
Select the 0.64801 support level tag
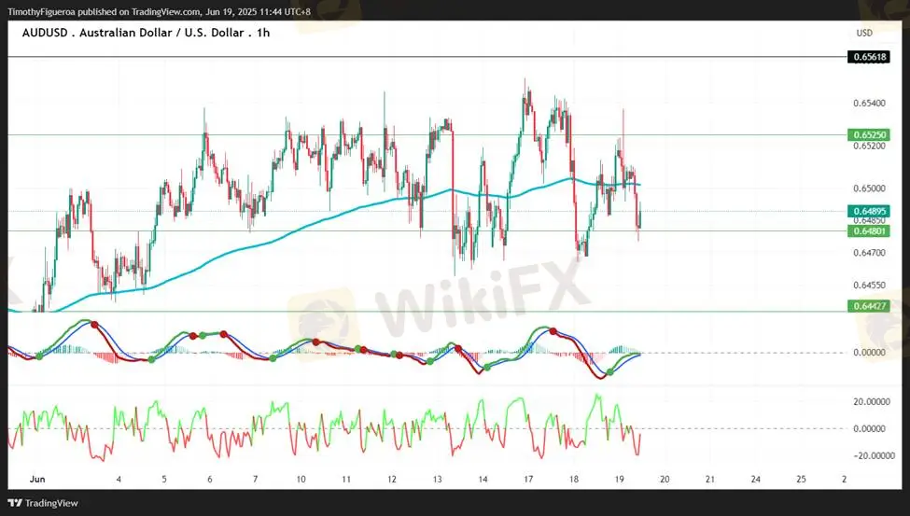pos(867,230)
